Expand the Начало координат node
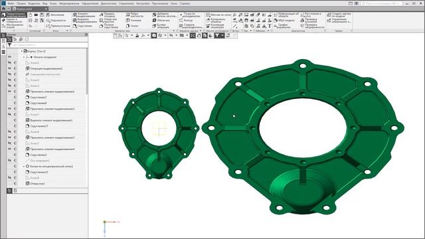Image resolution: width=425 pixels, height=239 pixels. coord(24,57)
